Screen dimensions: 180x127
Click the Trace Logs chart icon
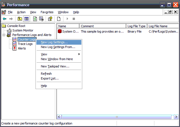(14, 44)
